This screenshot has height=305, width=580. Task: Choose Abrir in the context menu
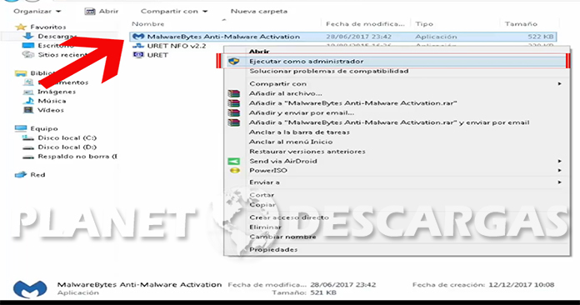point(259,52)
